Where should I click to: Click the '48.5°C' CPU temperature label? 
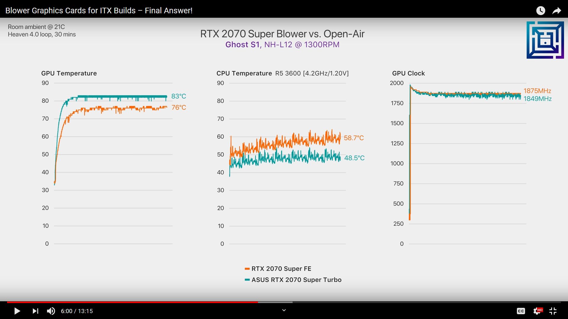point(354,158)
